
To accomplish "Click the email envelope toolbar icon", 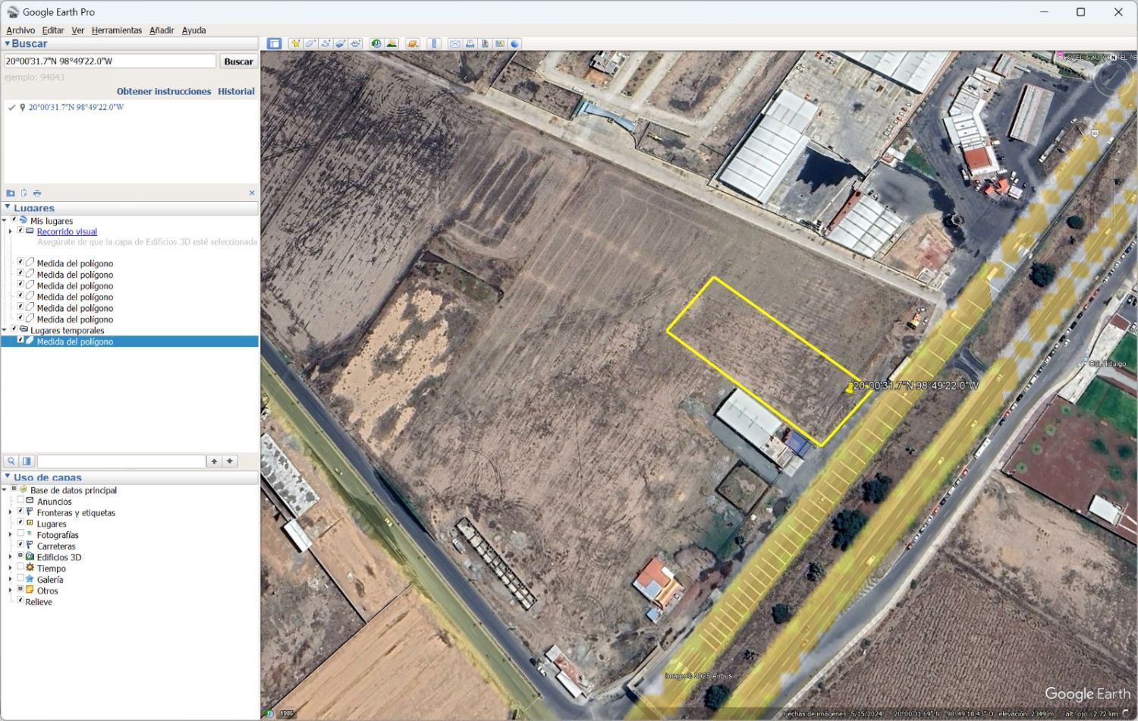I will pyautogui.click(x=454, y=44).
